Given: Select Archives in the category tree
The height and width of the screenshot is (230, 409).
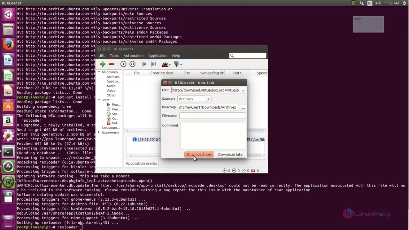Looking at the screenshot, I should pos(113,77).
